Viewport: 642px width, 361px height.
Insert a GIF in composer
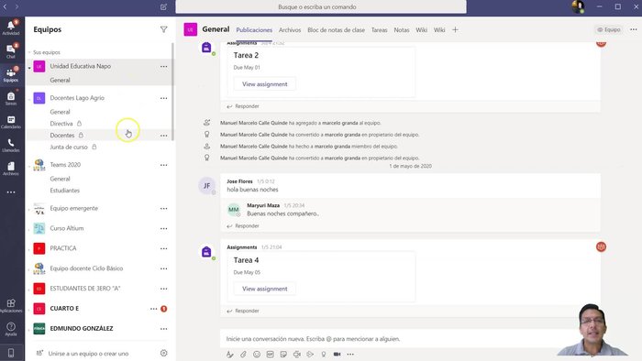pos(271,354)
